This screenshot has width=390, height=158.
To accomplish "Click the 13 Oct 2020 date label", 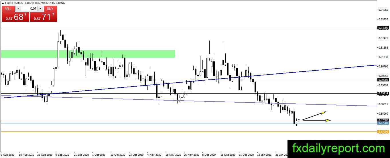I will 118,155.
